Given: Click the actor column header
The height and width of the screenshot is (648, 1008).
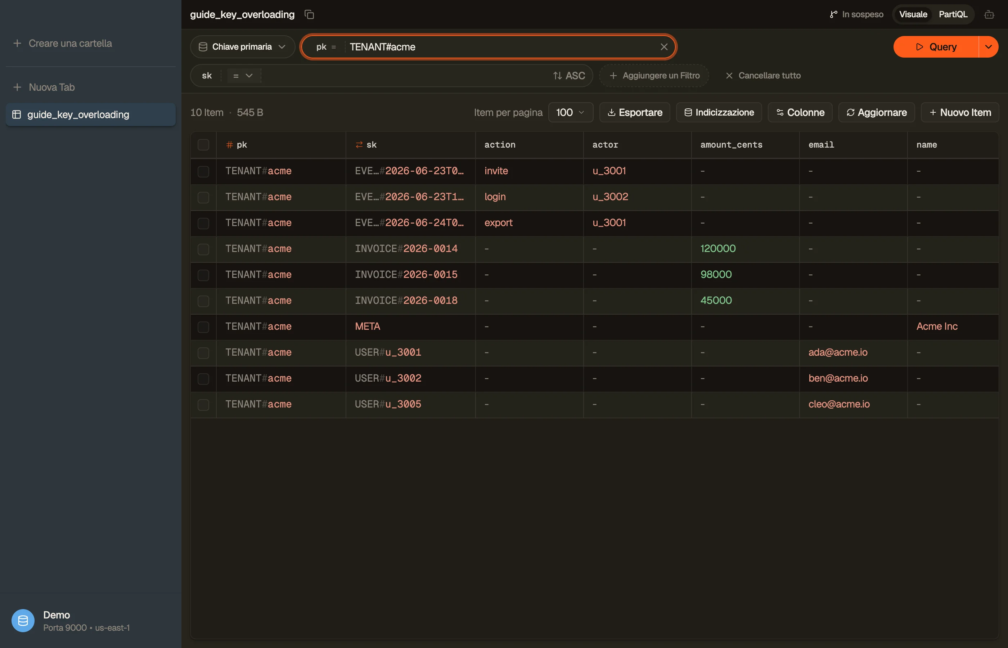Looking at the screenshot, I should 637,145.
